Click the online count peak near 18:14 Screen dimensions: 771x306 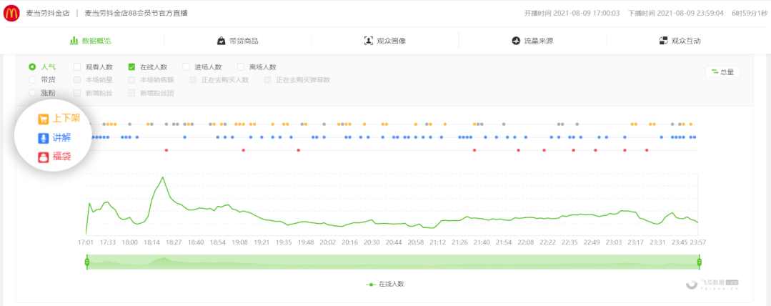point(161,177)
